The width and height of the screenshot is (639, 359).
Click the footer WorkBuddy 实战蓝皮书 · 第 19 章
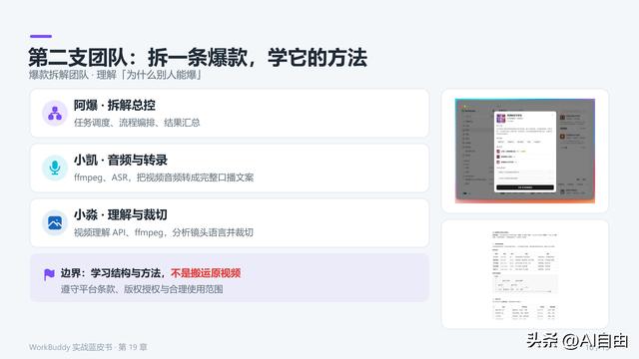[x=88, y=347]
